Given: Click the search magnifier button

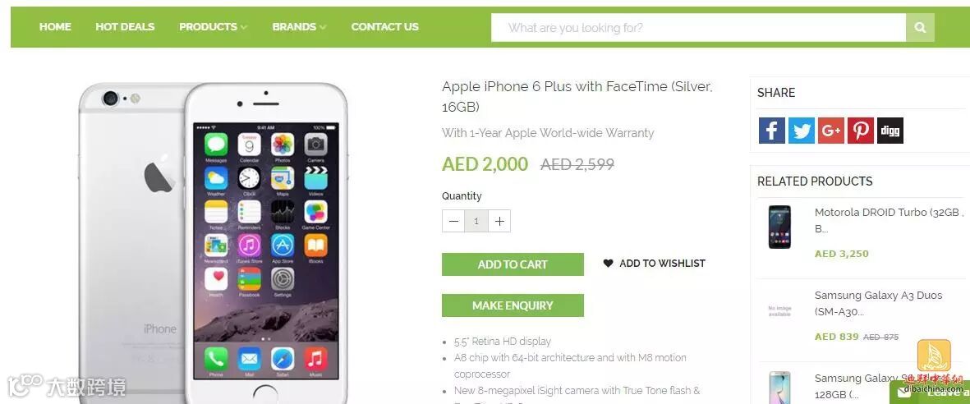Looking at the screenshot, I should [x=920, y=27].
